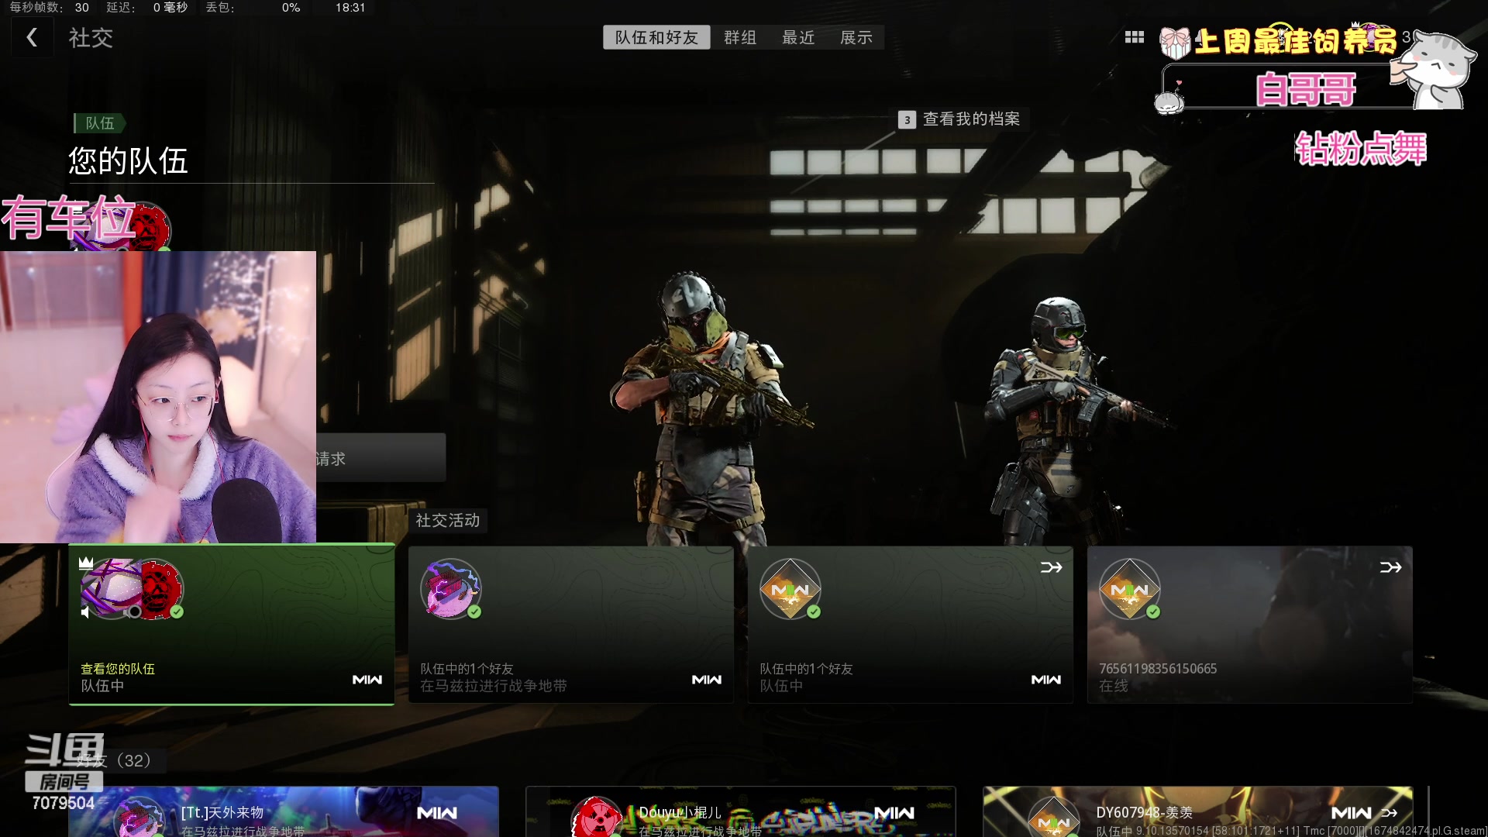Toggle the speaker mute icon on party card
The width and height of the screenshot is (1488, 837).
[x=86, y=612]
